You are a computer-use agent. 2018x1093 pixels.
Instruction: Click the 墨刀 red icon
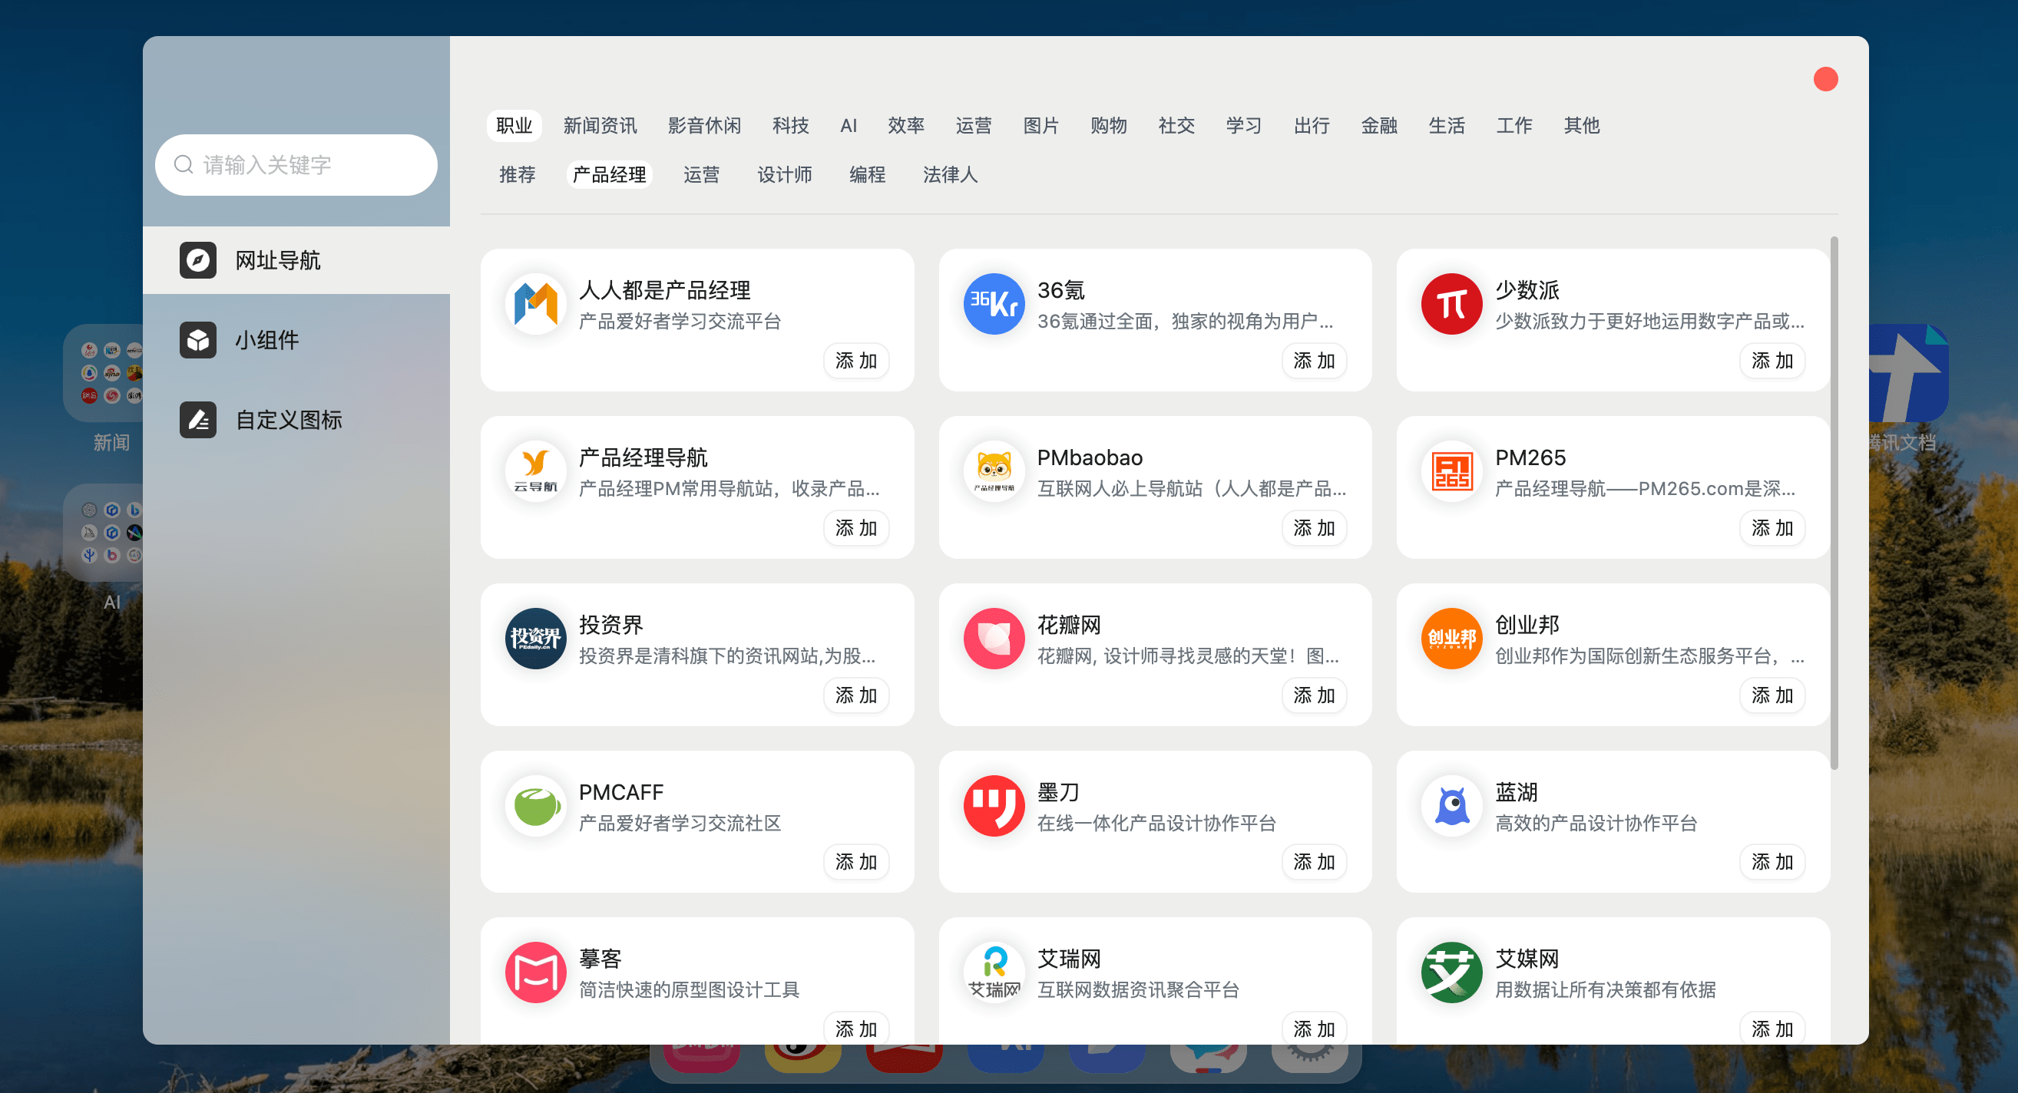(x=994, y=806)
